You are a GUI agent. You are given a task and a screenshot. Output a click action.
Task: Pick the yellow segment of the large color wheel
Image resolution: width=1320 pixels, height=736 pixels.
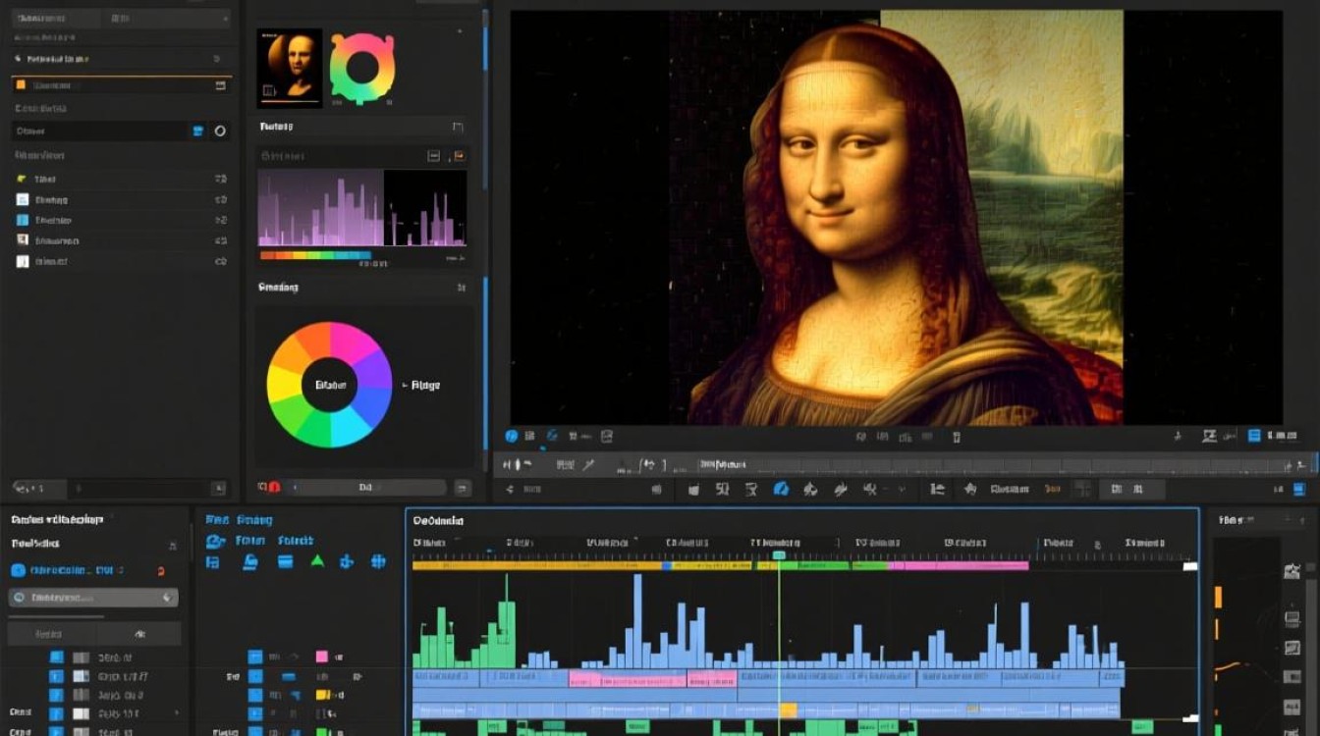283,385
